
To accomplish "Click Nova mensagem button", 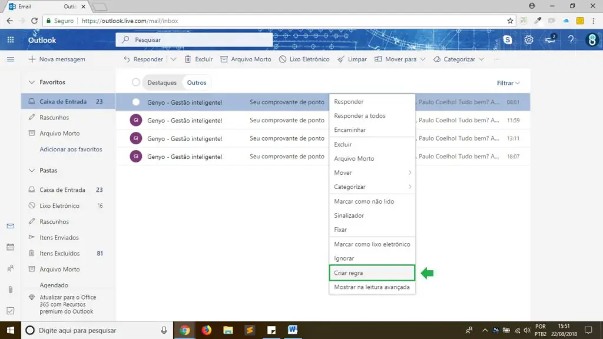I will (57, 59).
